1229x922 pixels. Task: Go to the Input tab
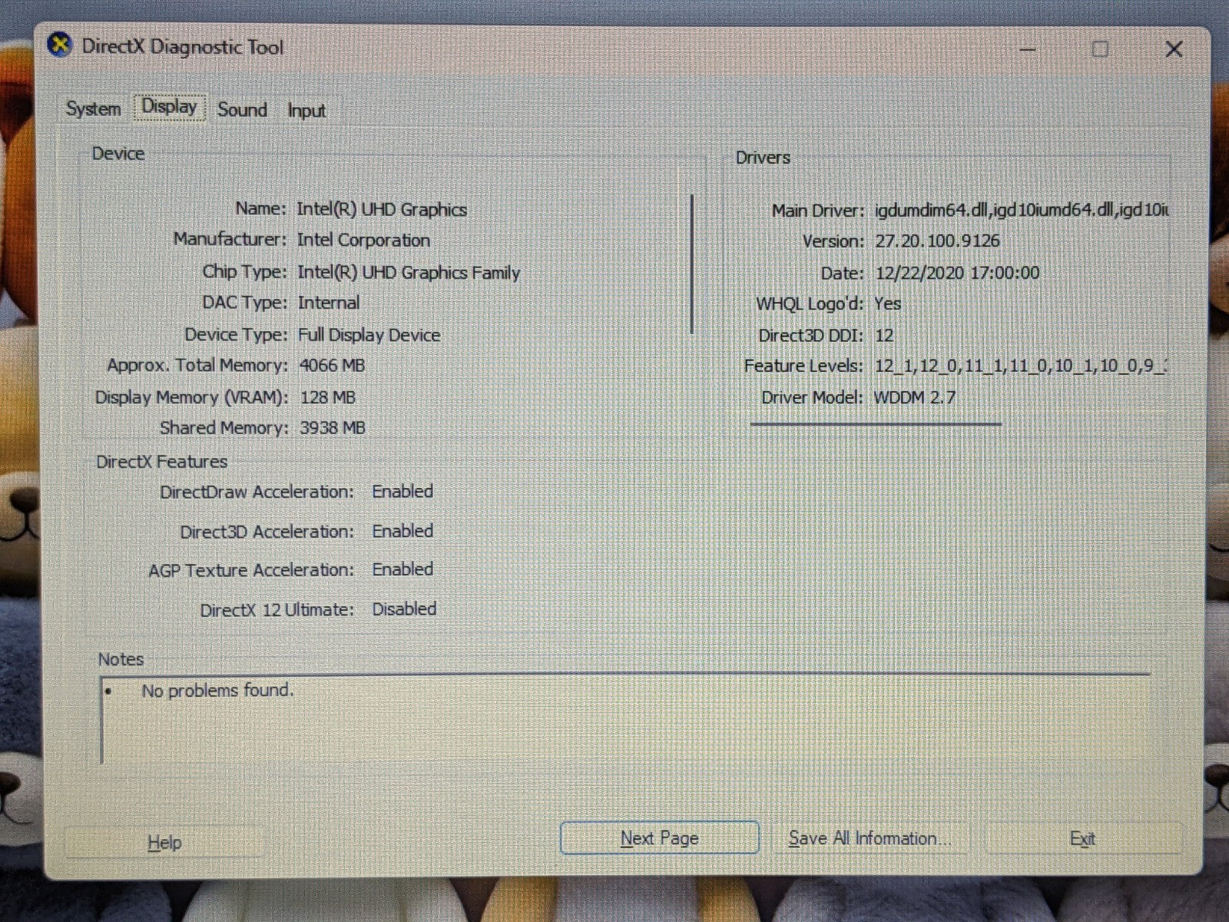[x=306, y=111]
